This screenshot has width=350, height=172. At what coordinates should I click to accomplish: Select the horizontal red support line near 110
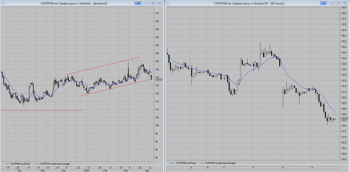click(42, 110)
